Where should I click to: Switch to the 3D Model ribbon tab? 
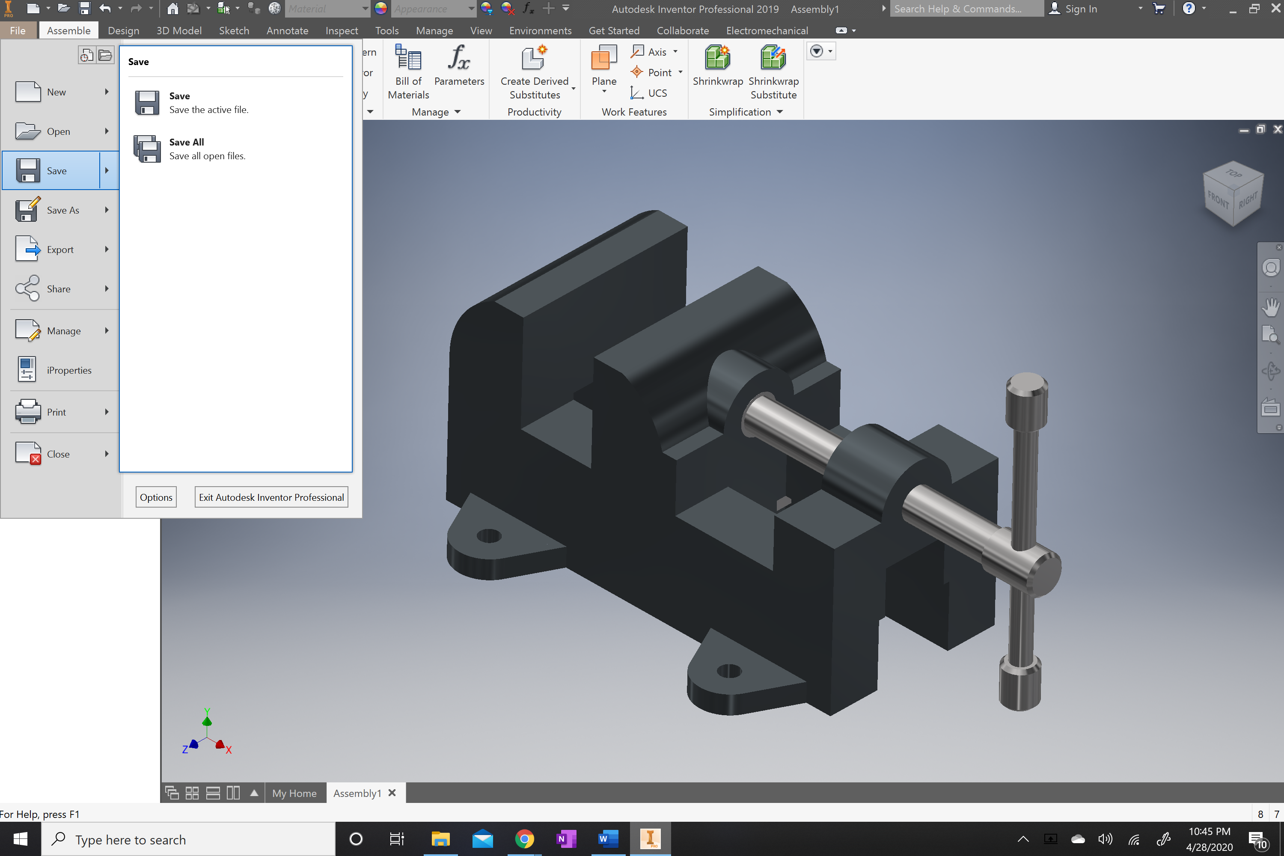[179, 30]
